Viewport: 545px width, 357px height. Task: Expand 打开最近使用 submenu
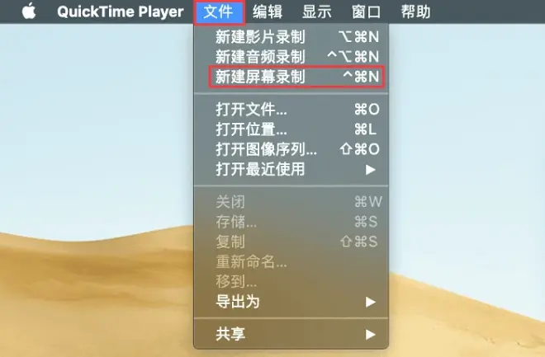[291, 170]
